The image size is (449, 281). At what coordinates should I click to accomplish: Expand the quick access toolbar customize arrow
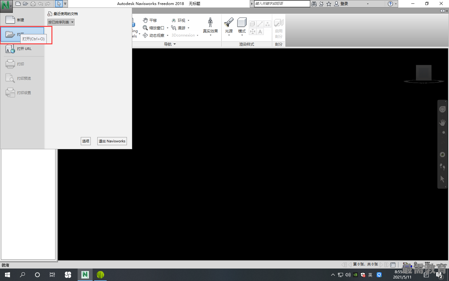65,4
